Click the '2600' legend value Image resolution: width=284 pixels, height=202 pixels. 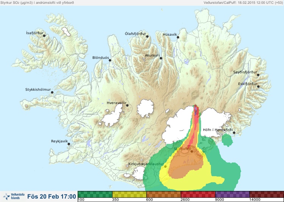click(x=185, y=200)
